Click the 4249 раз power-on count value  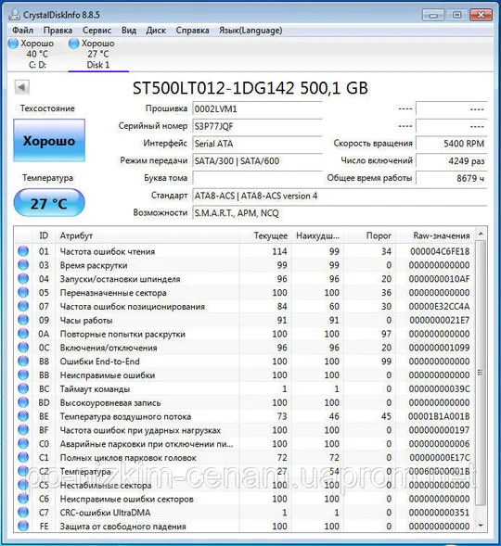pos(452,161)
